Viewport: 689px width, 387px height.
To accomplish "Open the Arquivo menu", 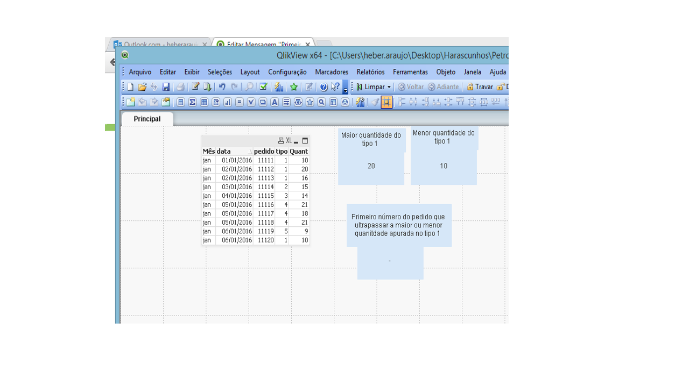I will click(140, 72).
